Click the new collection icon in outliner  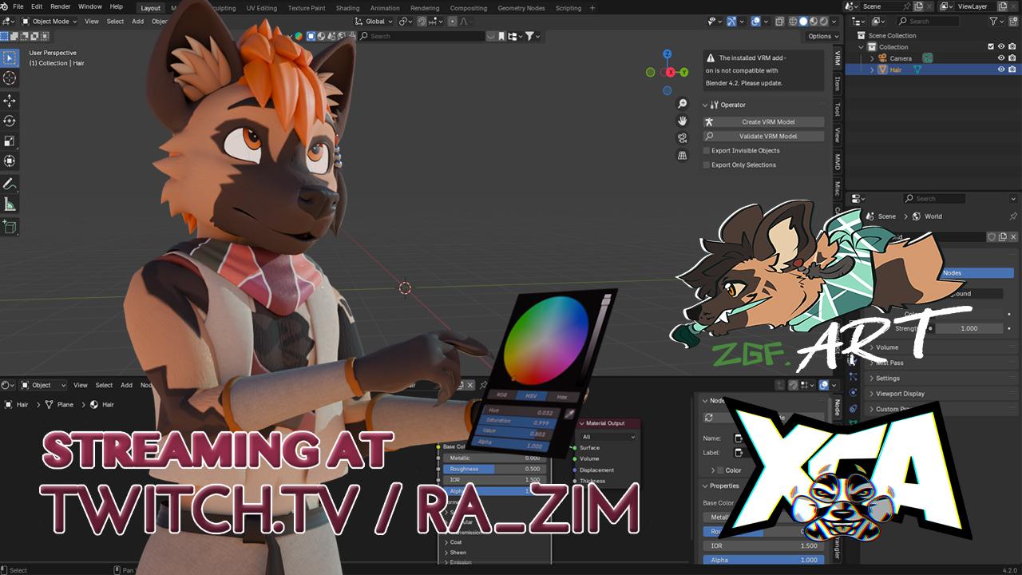(x=1013, y=22)
